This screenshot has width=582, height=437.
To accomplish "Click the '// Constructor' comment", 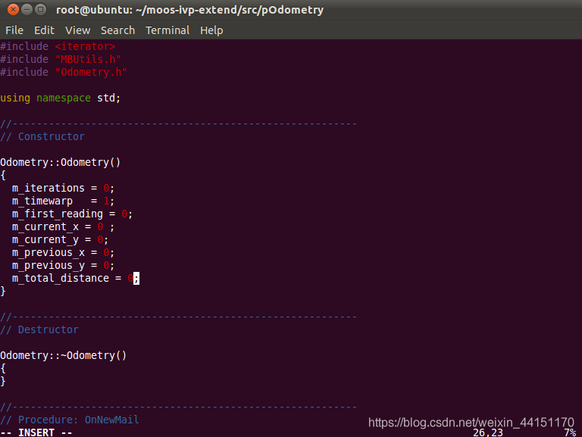I will click(42, 136).
